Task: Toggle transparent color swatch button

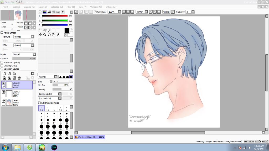Action: point(65,35)
